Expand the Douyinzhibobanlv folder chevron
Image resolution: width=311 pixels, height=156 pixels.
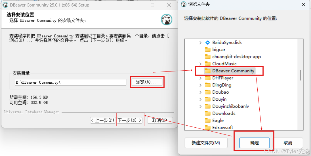pyautogui.click(x=200, y=106)
